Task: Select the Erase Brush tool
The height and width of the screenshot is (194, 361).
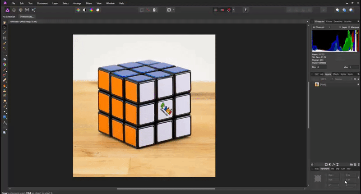Action: click(5, 80)
